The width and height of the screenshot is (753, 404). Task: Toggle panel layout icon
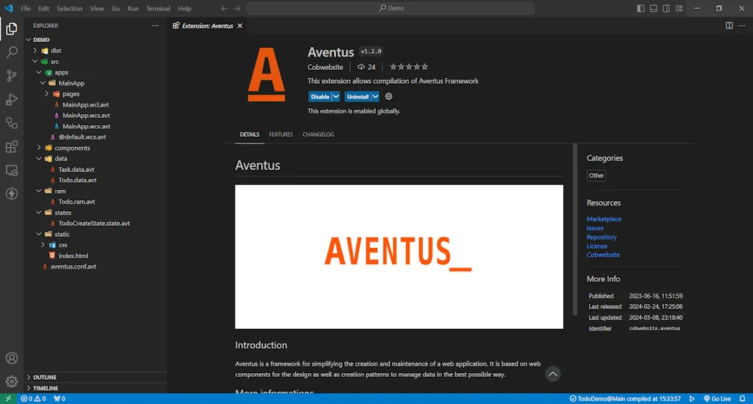click(x=654, y=8)
